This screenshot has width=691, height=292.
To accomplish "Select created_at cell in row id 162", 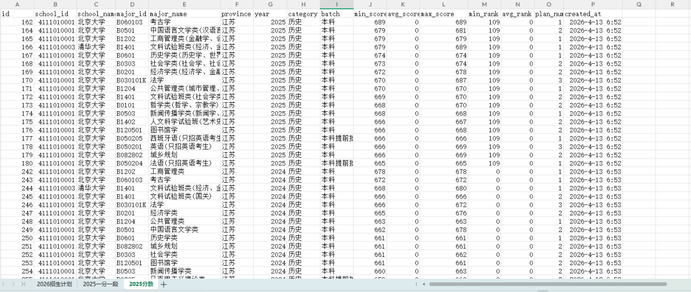I will pyautogui.click(x=592, y=22).
